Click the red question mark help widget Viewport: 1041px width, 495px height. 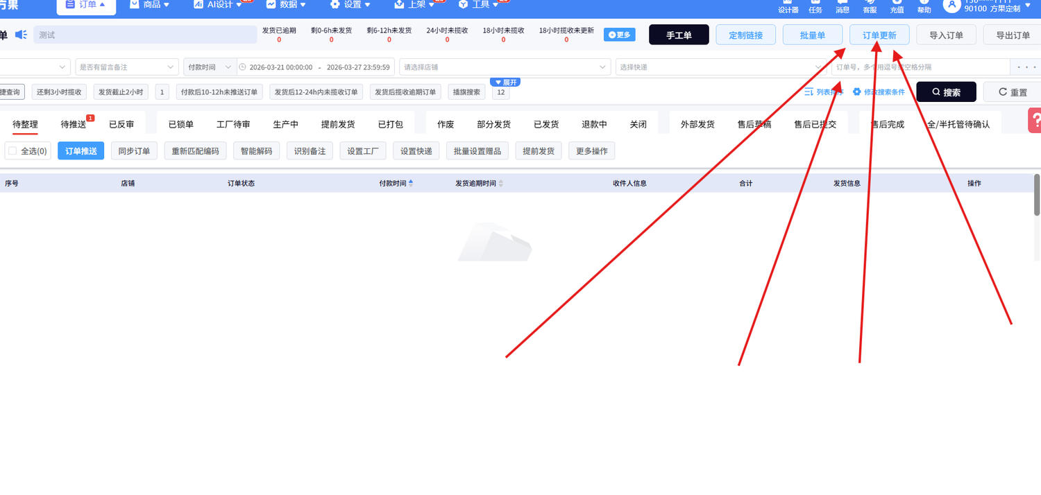click(x=1035, y=120)
